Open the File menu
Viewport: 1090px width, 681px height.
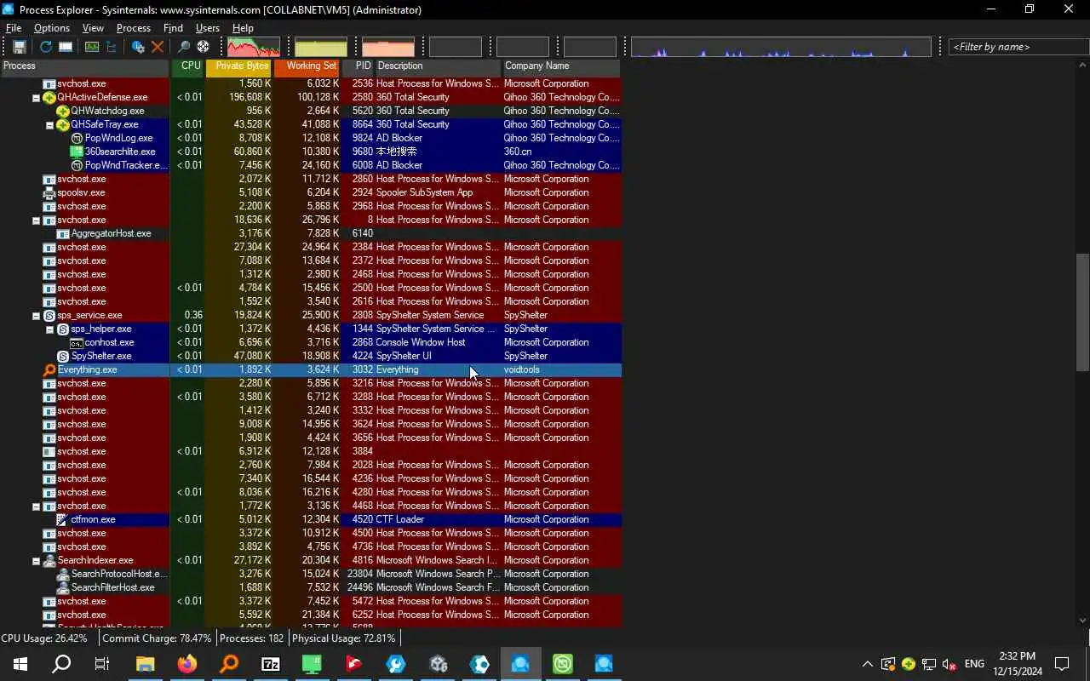pos(14,28)
